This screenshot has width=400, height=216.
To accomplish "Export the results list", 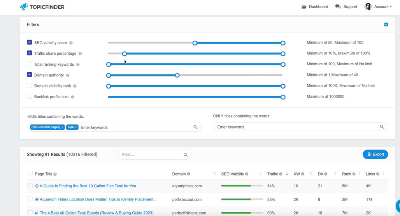I will 375,154.
